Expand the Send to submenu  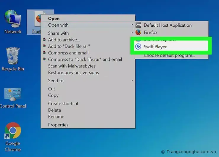[56, 81]
